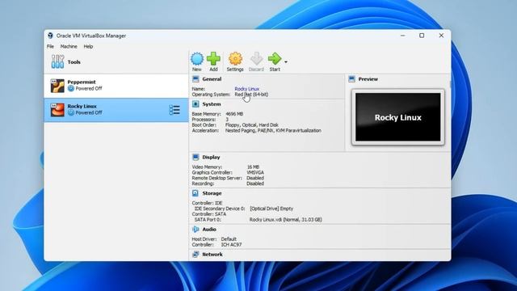Click the ICH AC97 audio controller value
This screenshot has width=517, height=291.
click(231, 245)
